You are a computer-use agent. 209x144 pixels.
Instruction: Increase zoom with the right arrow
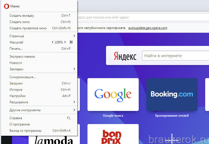point(65,42)
